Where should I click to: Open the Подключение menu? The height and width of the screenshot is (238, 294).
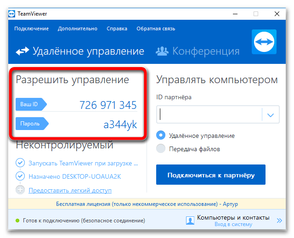32,28
